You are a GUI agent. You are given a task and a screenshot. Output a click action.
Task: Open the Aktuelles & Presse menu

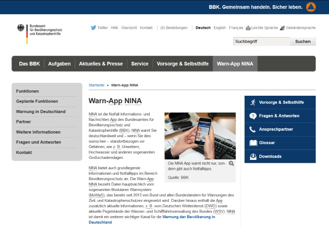101,64
